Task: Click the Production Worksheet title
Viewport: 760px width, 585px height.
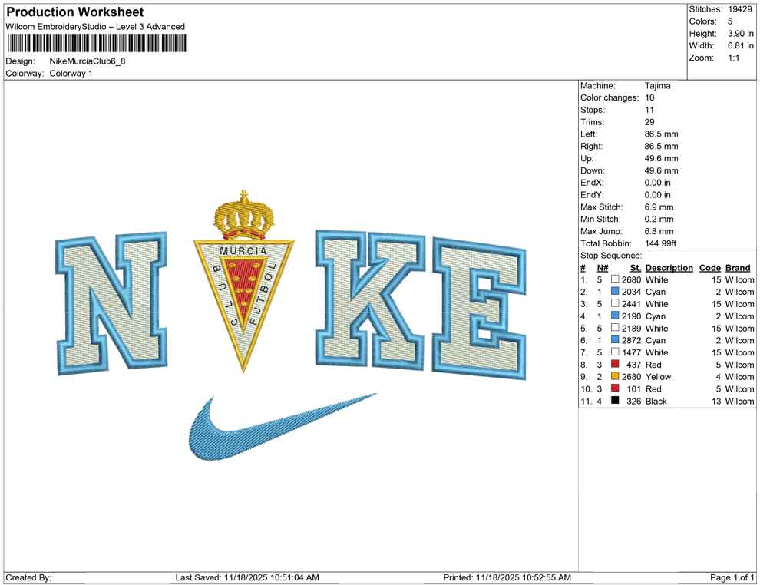Action: (x=74, y=12)
